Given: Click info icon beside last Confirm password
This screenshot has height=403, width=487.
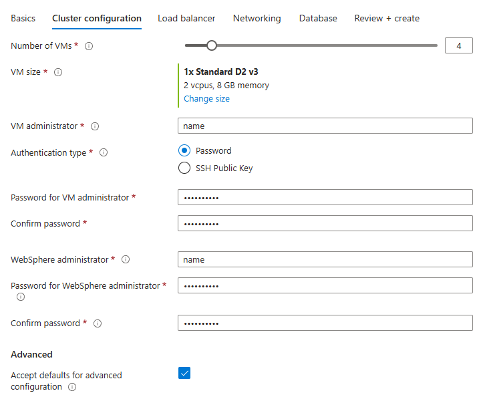Looking at the screenshot, I should [98, 323].
